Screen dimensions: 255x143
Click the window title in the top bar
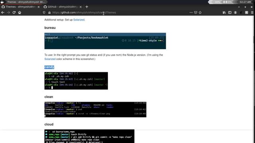click(x=25, y=2)
